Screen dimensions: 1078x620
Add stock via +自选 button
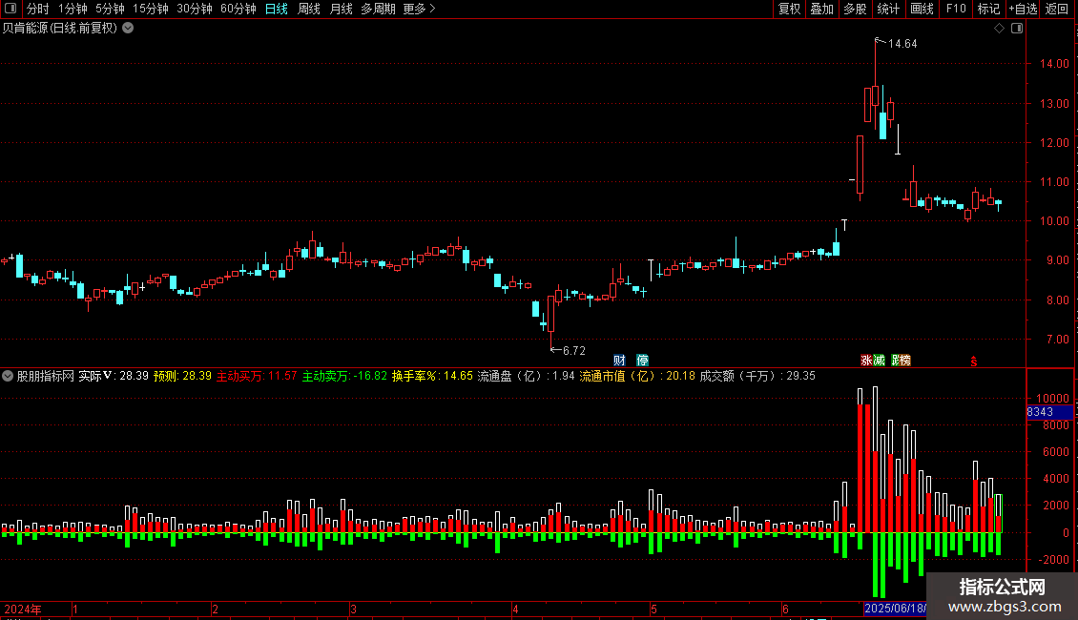pos(1023,9)
